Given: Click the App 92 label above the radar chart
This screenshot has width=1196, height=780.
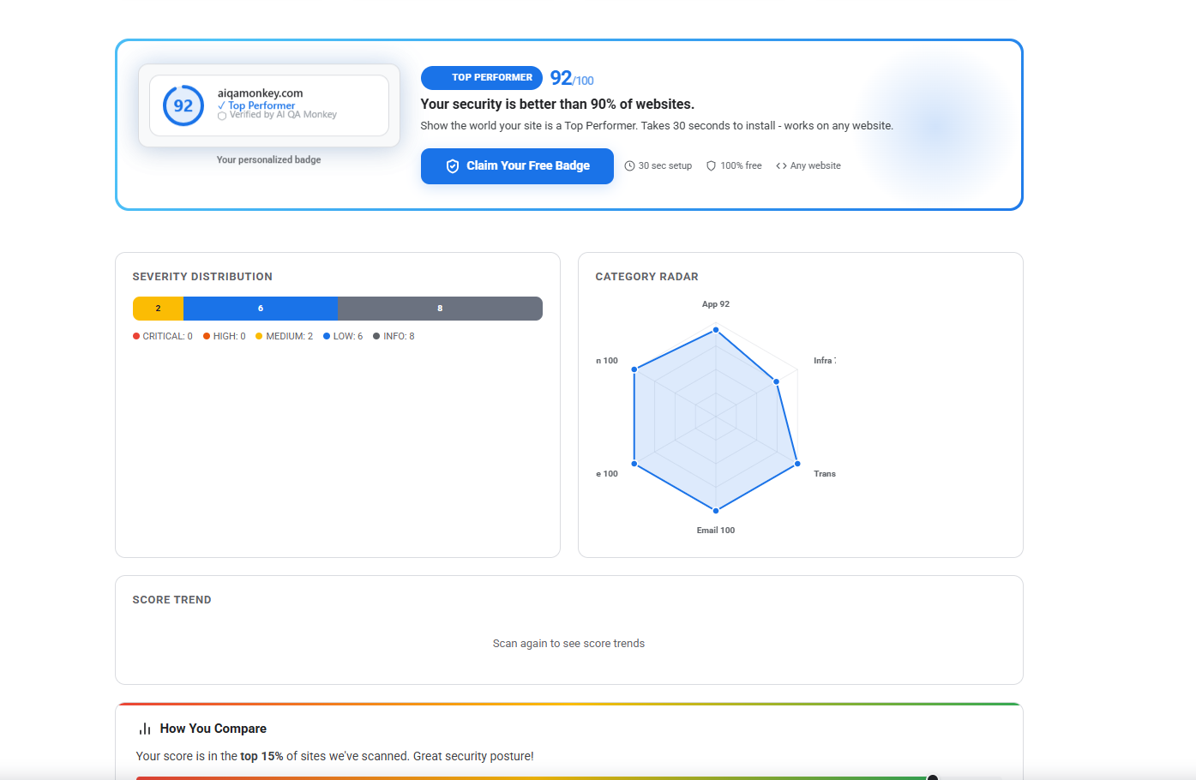Looking at the screenshot, I should click(716, 303).
